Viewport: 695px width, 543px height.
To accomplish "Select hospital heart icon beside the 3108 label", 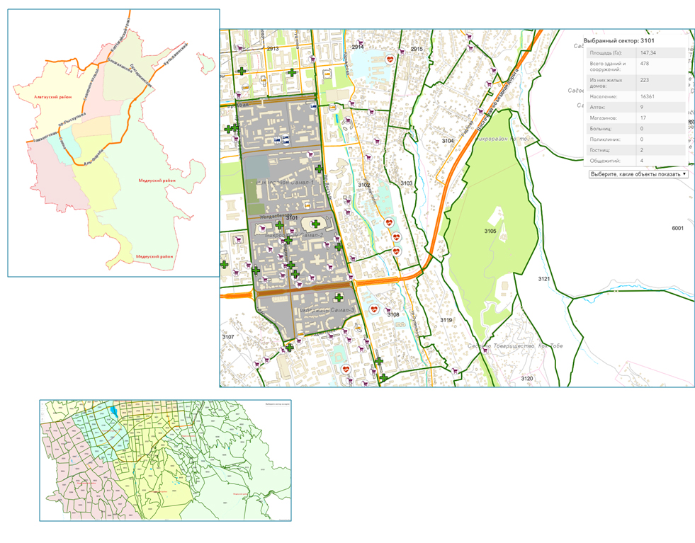I will 374,309.
